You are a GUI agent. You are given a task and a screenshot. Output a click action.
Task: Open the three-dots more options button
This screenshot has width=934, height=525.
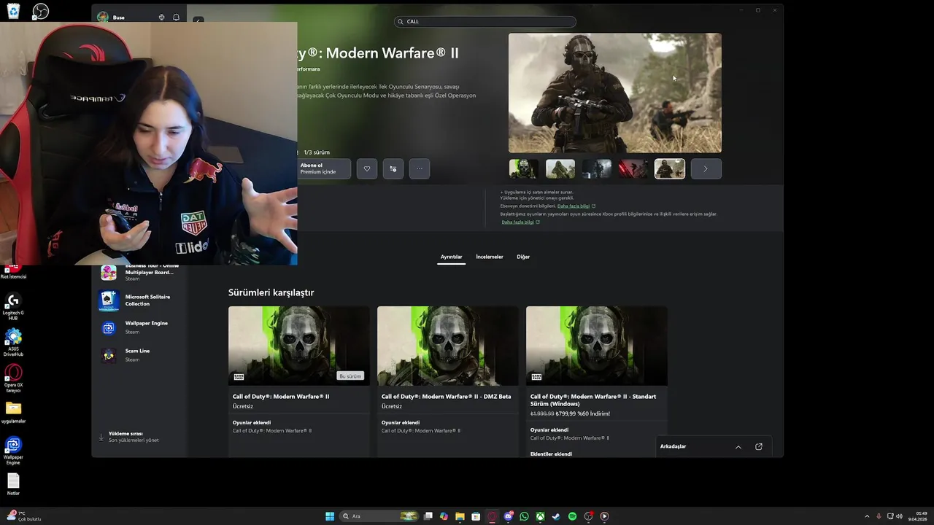[x=420, y=168]
